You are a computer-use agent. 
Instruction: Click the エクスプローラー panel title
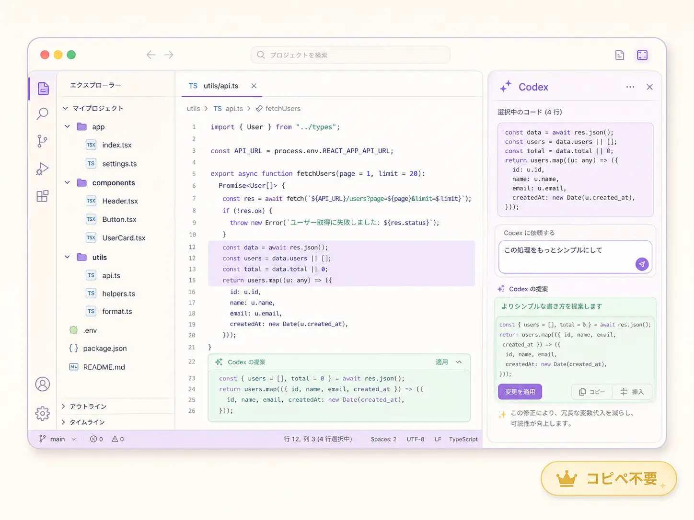click(x=95, y=85)
